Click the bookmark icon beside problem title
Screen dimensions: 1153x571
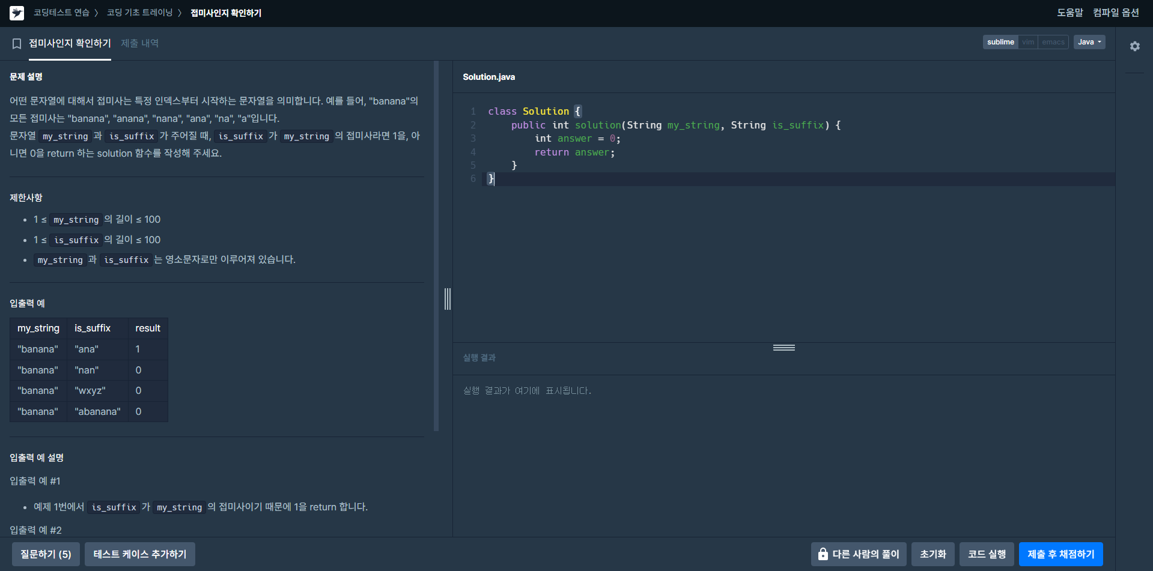click(17, 44)
